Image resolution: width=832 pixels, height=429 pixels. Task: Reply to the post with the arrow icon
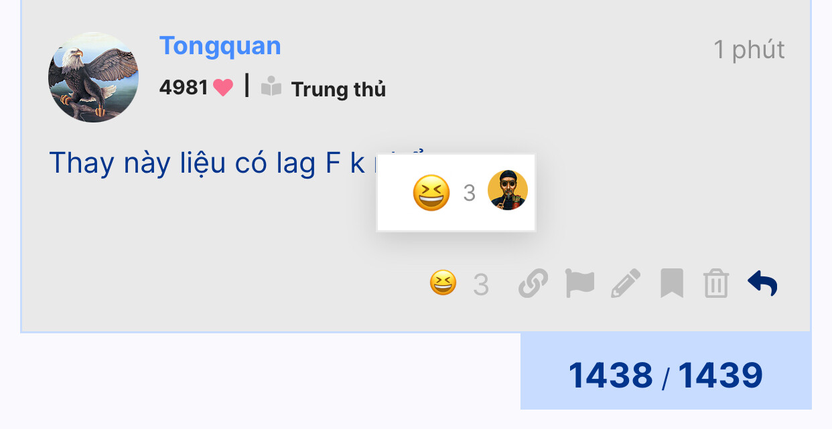coord(762,284)
